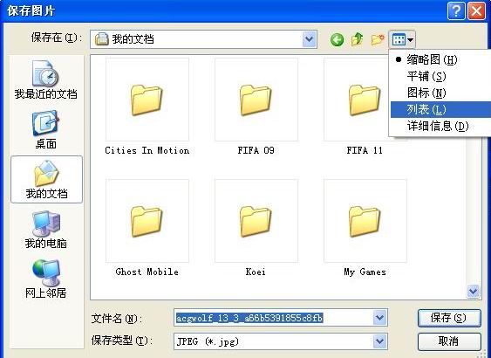The height and width of the screenshot is (358, 491).
Task: Select 我的电脑 in the places sidebar
Action: [46, 230]
